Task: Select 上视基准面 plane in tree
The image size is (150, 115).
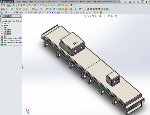Action: point(7,32)
